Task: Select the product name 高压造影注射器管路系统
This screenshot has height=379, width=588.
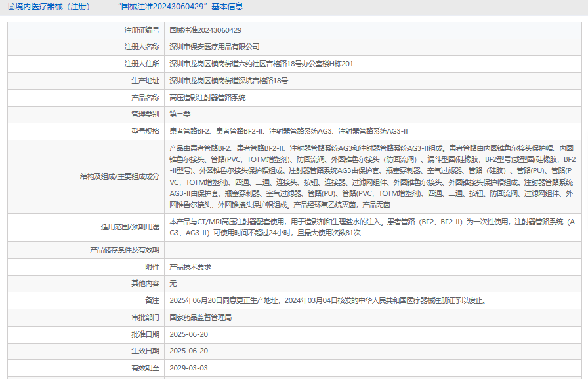Action: pyautogui.click(x=207, y=98)
